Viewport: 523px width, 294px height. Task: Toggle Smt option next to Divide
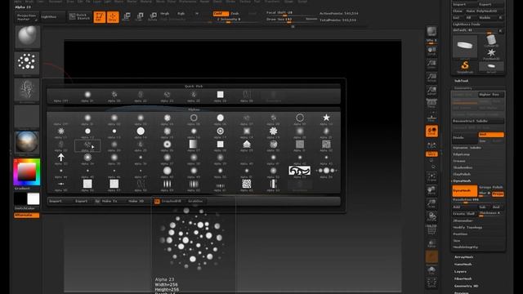(491, 134)
